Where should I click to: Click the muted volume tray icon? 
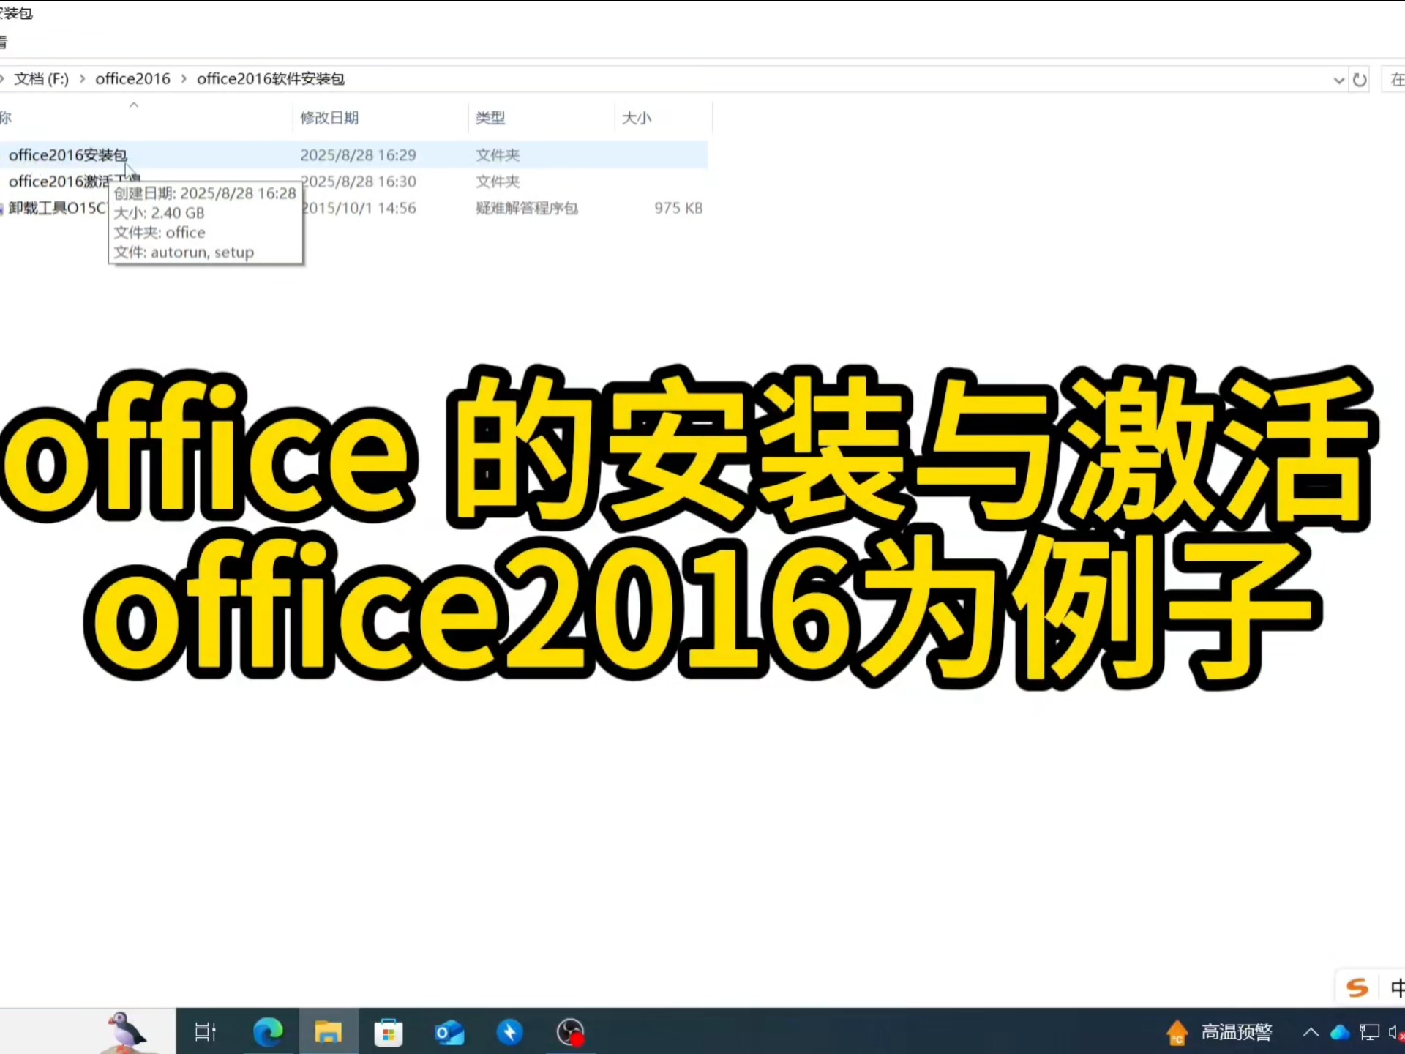point(1396,1033)
